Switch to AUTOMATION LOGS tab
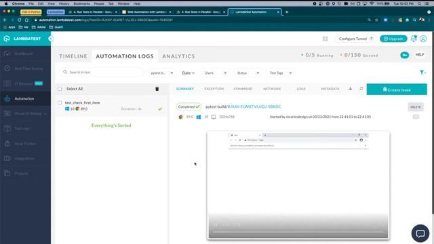Image resolution: width=434 pixels, height=244 pixels. (125, 56)
